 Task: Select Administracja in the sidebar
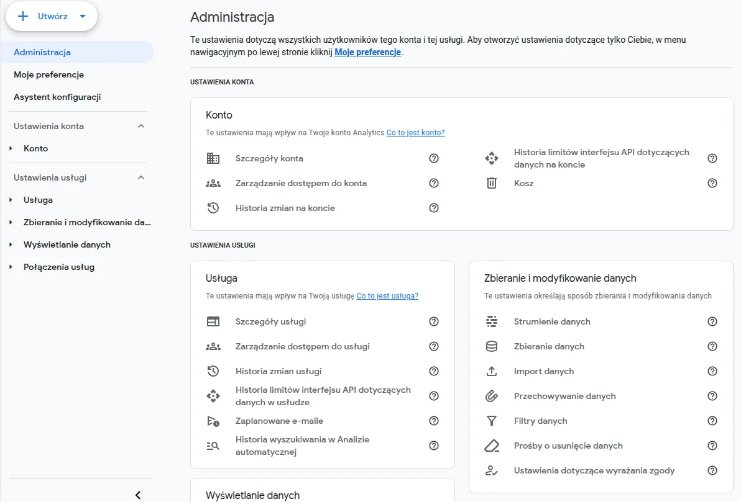click(x=78, y=52)
